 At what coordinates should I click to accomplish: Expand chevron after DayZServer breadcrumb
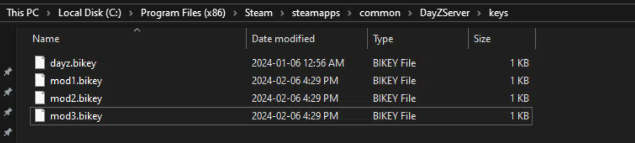(x=479, y=13)
